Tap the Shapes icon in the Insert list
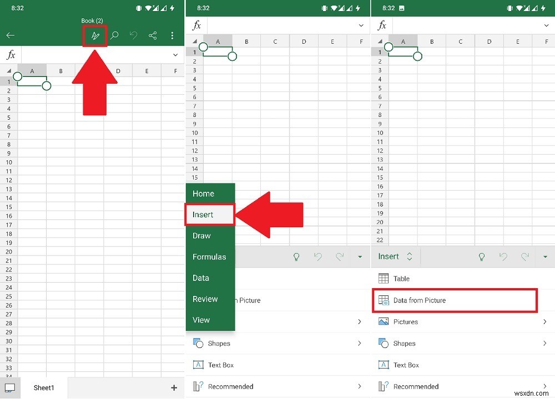The height and width of the screenshot is (399, 555). 384,343
